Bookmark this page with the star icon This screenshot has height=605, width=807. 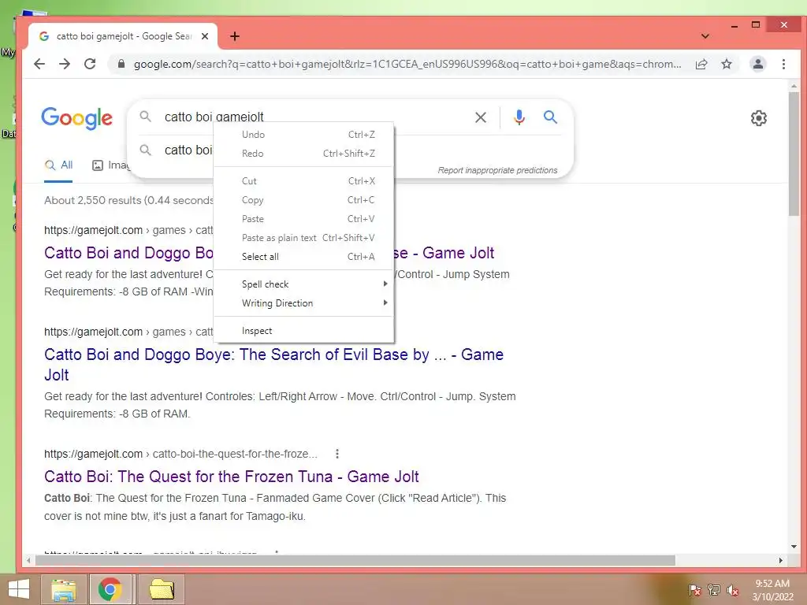(x=726, y=64)
